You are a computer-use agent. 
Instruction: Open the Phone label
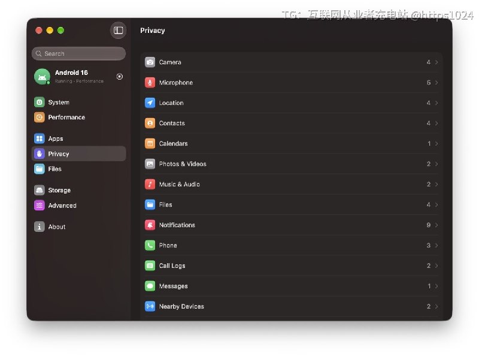click(x=168, y=245)
